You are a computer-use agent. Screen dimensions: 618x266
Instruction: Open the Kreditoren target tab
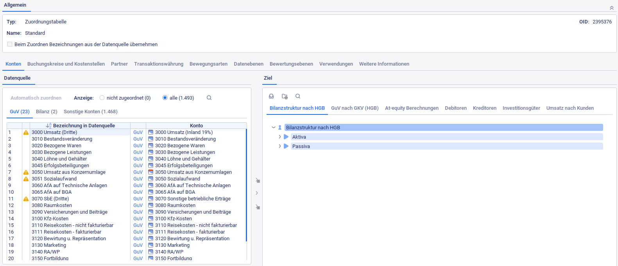tap(485, 108)
